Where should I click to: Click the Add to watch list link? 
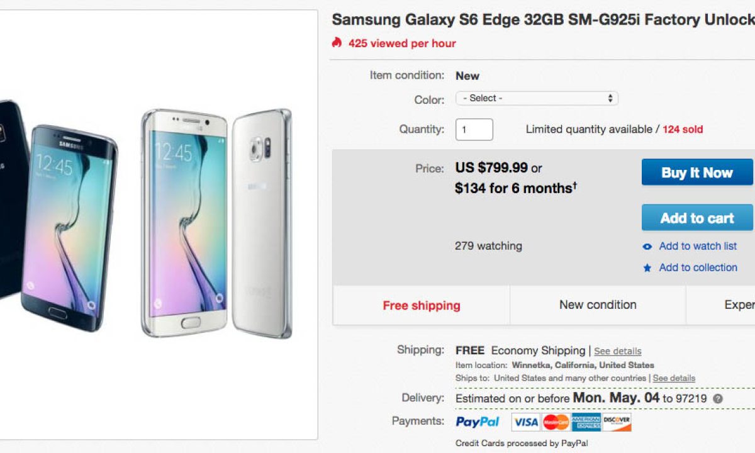[x=698, y=246]
